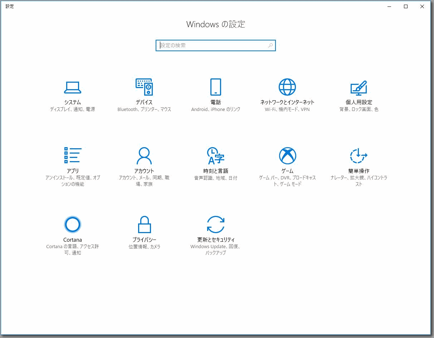The image size is (434, 338).
Task: Open the Cortana circle icon
Action: click(x=73, y=224)
